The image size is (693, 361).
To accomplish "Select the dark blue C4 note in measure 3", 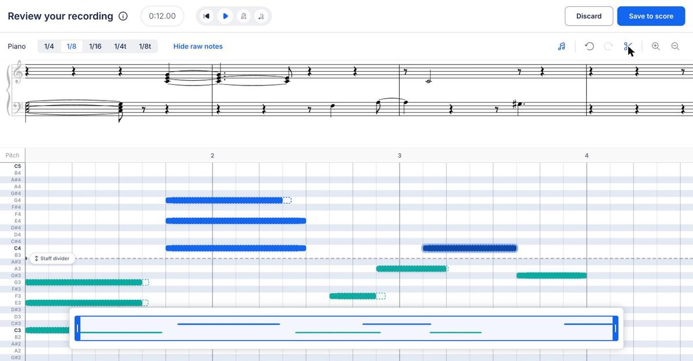I will click(x=470, y=248).
